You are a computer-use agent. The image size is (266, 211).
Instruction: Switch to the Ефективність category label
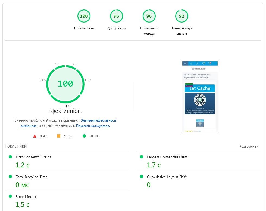pyautogui.click(x=84, y=28)
